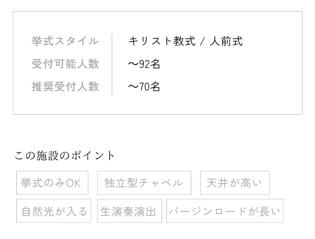Click the 施設 characters in heading
The image size is (315, 239).
pyautogui.click(x=48, y=156)
